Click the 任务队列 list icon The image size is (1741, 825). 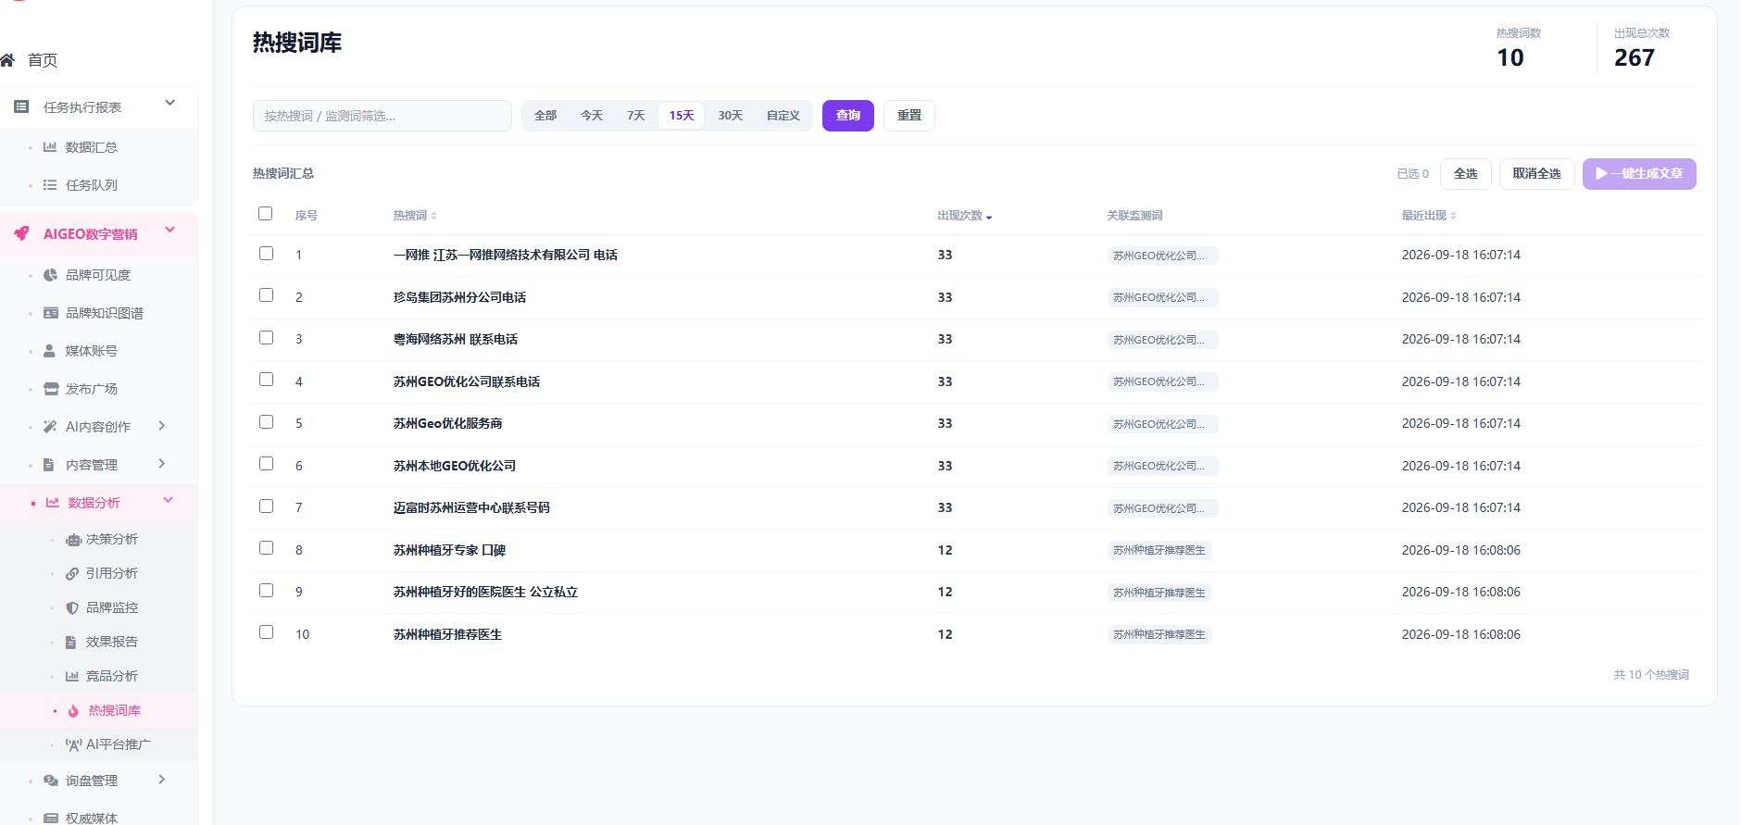[50, 185]
